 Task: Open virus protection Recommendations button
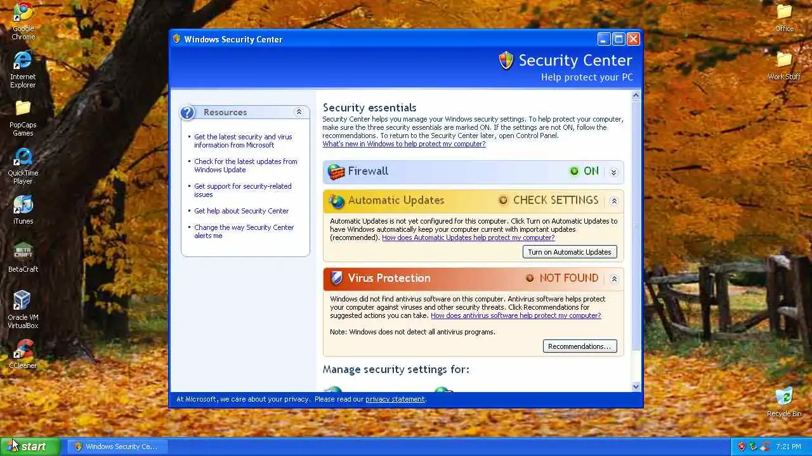coord(580,346)
